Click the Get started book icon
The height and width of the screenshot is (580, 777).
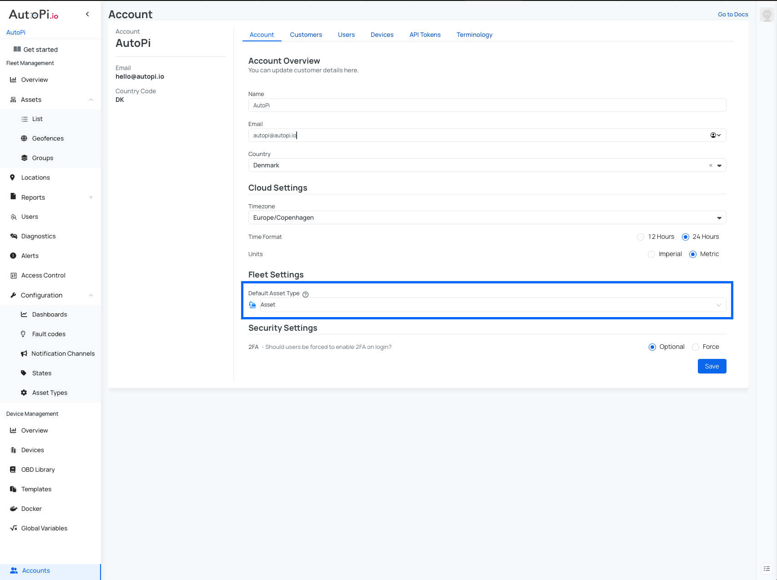pyautogui.click(x=17, y=49)
